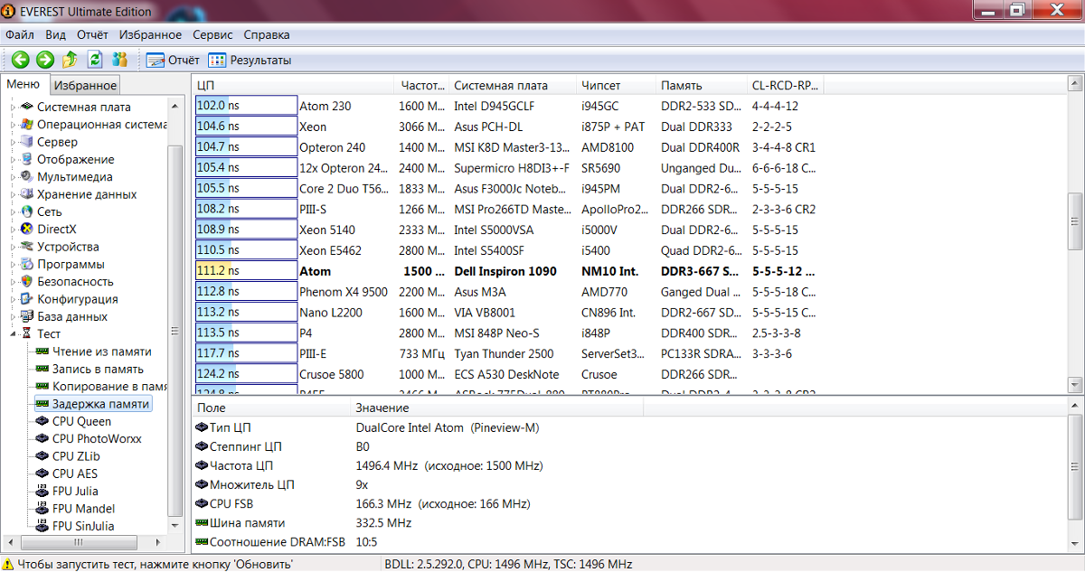Expand the Сеть tree node
Screen dimensions: 1085x572
(x=14, y=211)
